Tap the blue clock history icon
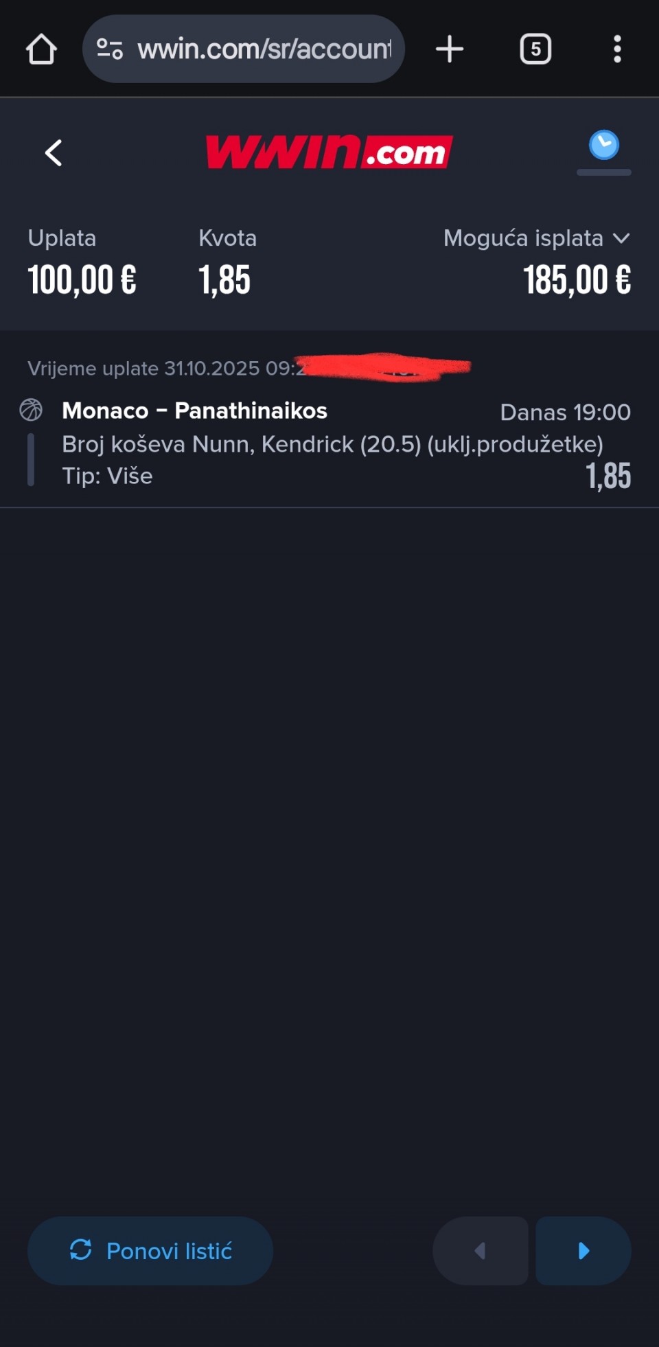This screenshot has height=1347, width=659. (603, 146)
